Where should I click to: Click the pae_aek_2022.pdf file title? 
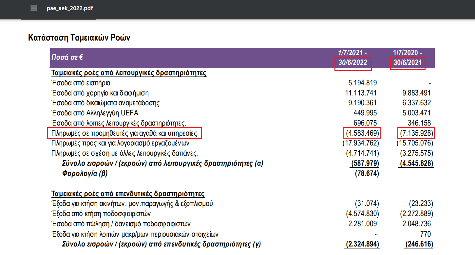coord(69,8)
